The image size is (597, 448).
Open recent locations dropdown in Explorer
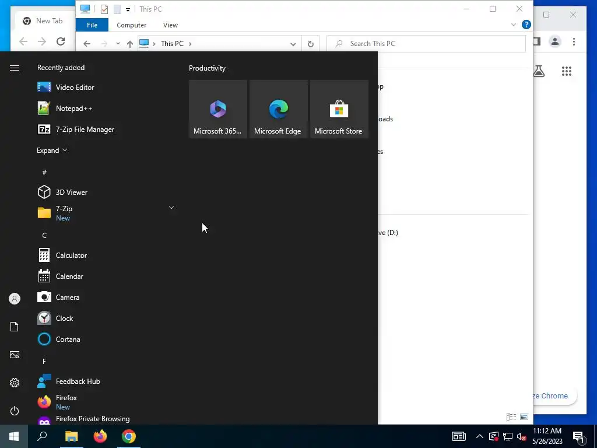(x=118, y=43)
